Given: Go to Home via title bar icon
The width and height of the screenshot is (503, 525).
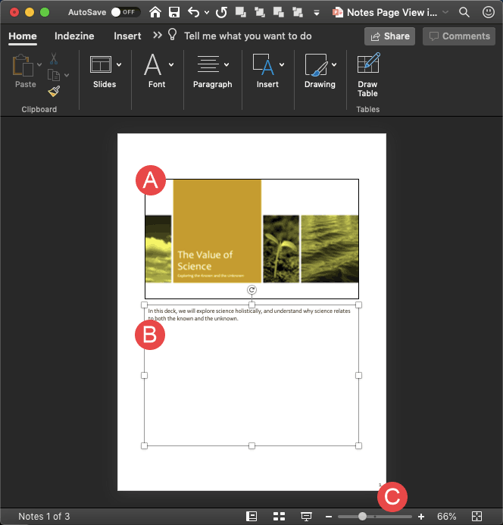Looking at the screenshot, I should click(x=155, y=12).
